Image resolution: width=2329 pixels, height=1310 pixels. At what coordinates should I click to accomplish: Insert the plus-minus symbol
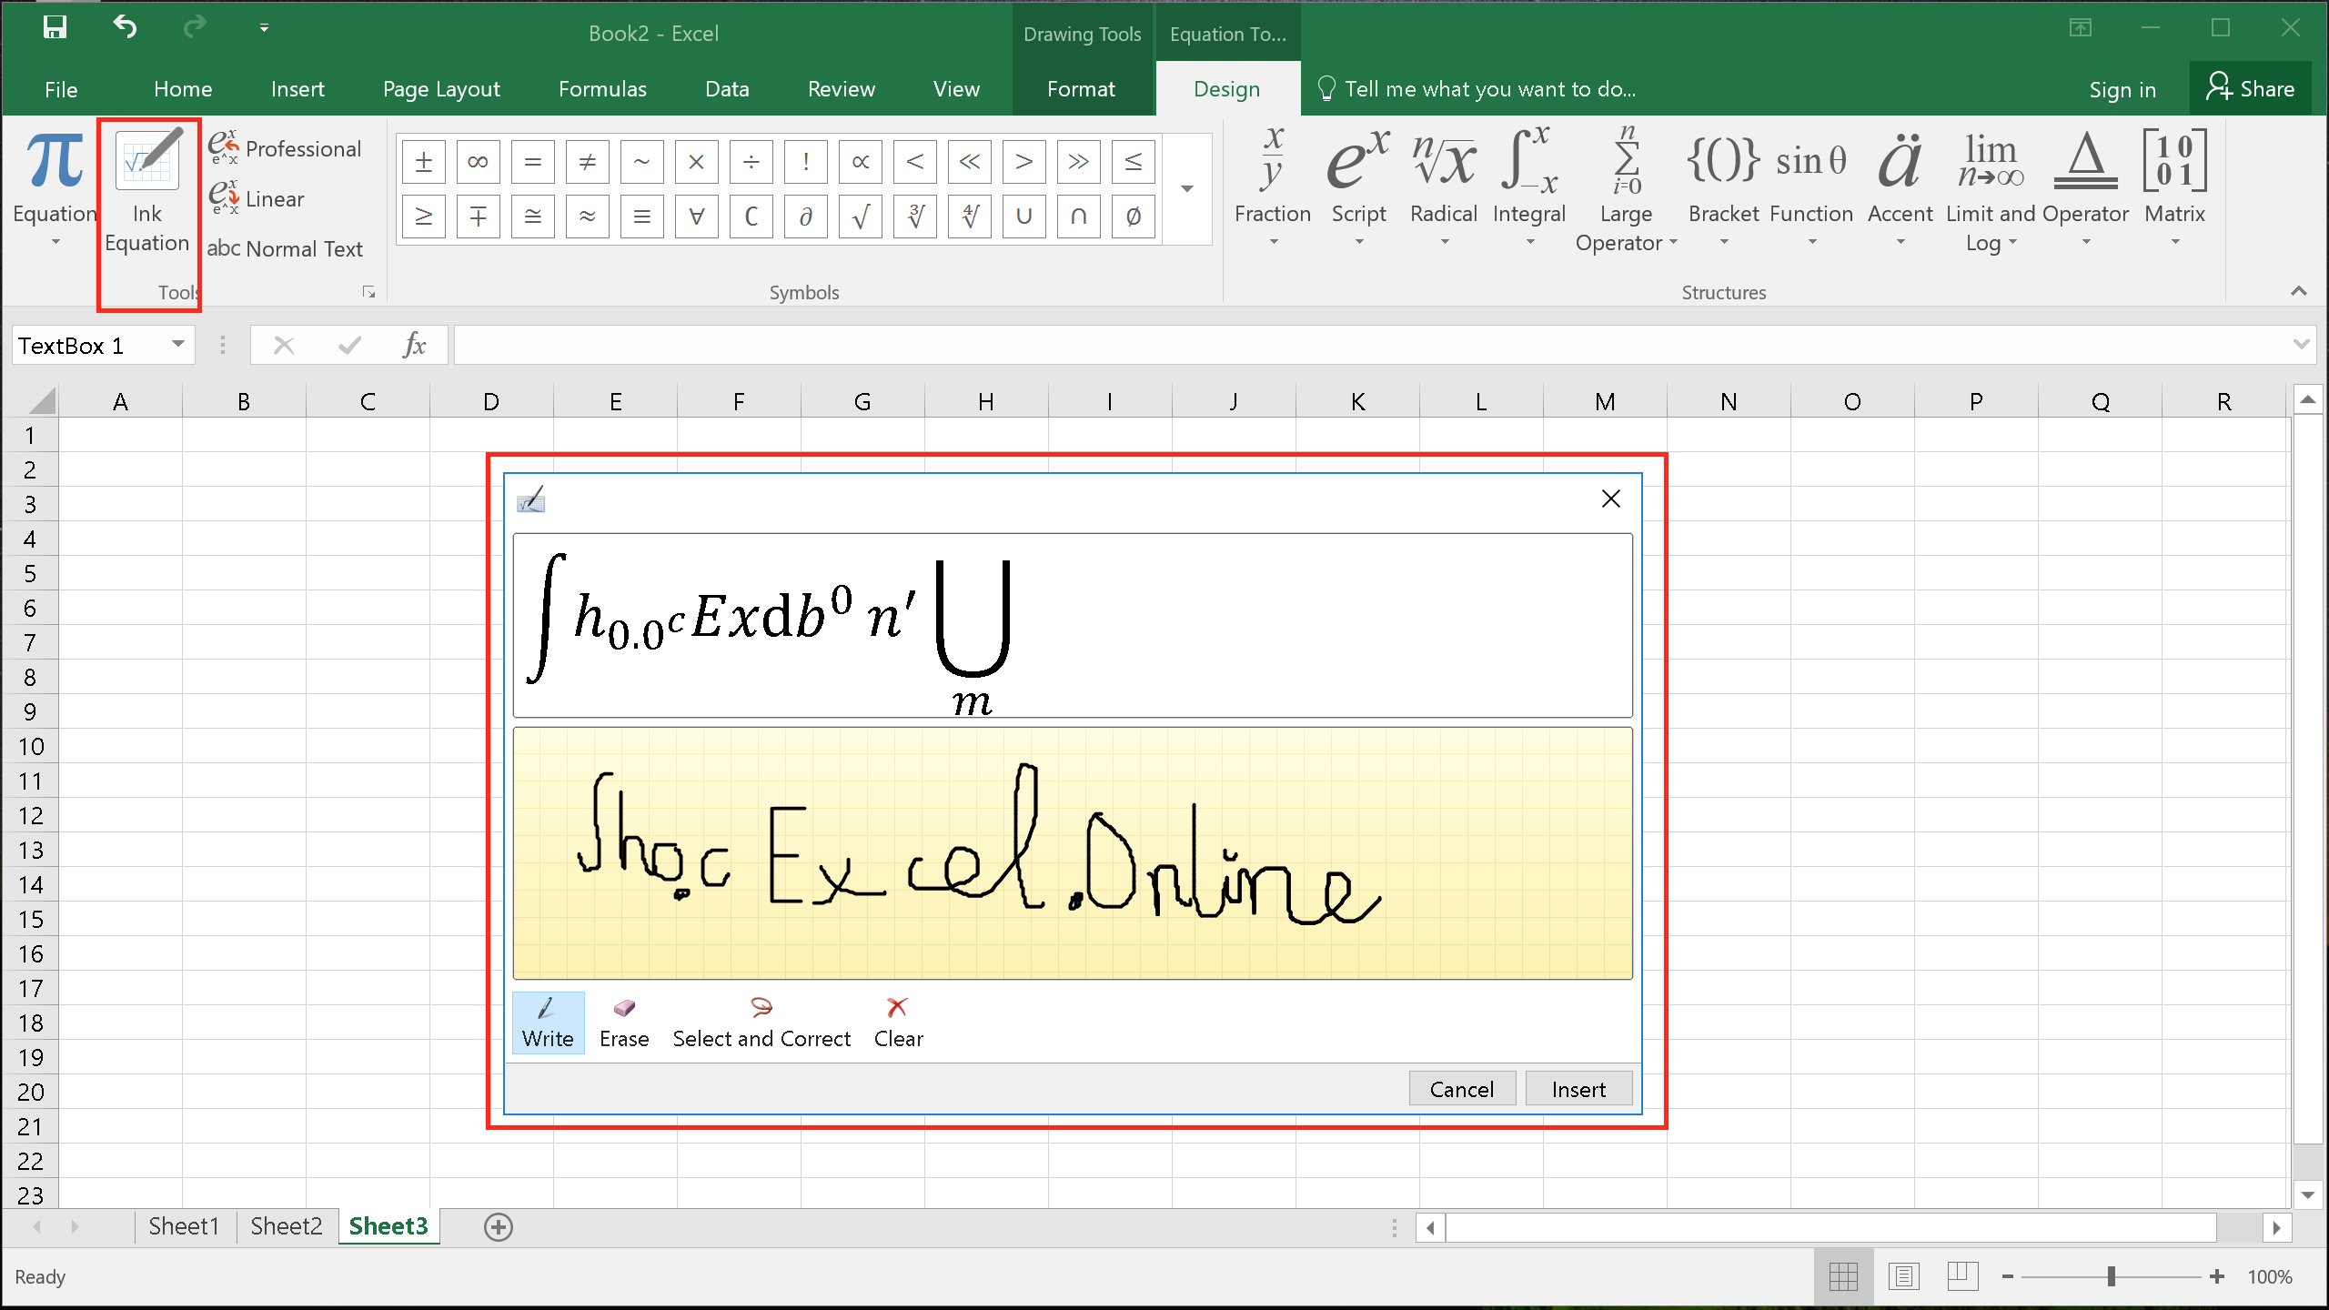424,162
